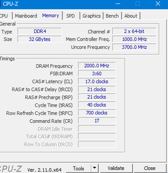The height and width of the screenshot is (173, 168).
Task: Click the Close button at bottom
Action: click(x=150, y=169)
